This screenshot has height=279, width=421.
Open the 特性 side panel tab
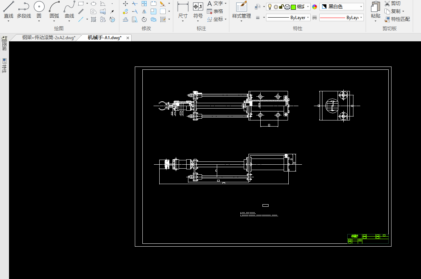4,65
